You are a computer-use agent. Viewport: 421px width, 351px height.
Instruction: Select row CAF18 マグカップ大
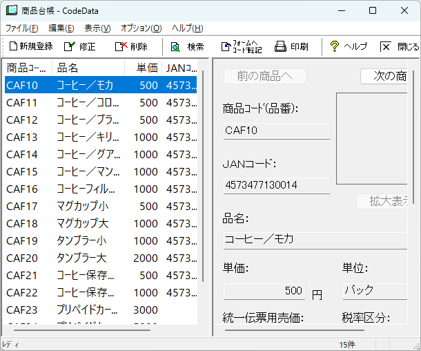101,224
